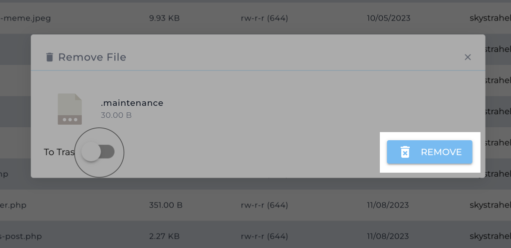Click the .maintenance file name
Viewport: 511px width, 248px height.
point(132,103)
